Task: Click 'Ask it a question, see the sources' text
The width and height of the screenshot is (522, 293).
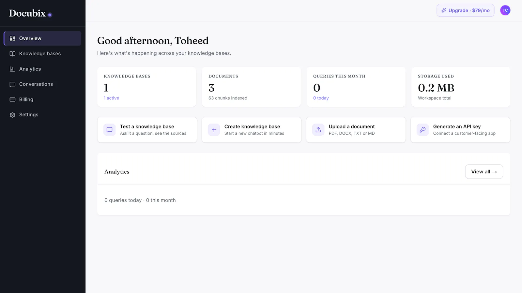Action: (x=153, y=133)
